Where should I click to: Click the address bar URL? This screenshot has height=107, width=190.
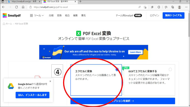(51, 7)
